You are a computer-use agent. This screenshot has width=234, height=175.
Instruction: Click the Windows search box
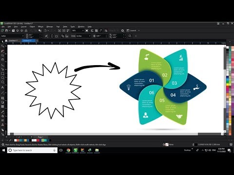click(32, 150)
